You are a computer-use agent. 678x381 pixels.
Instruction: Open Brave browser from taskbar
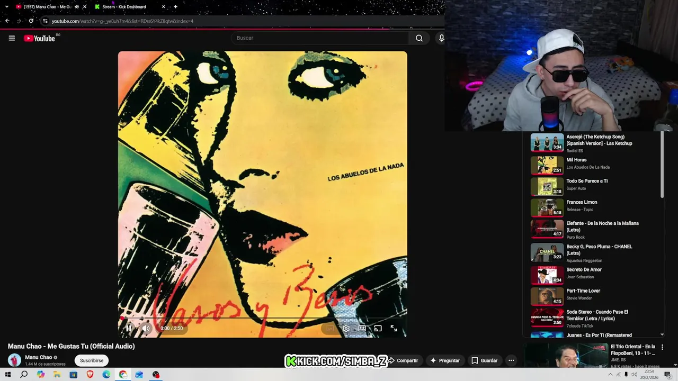90,375
